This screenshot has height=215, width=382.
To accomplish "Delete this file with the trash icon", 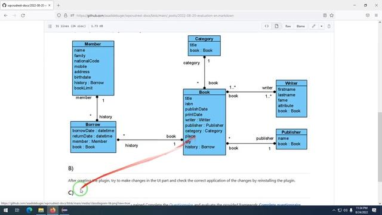I will [329, 26].
